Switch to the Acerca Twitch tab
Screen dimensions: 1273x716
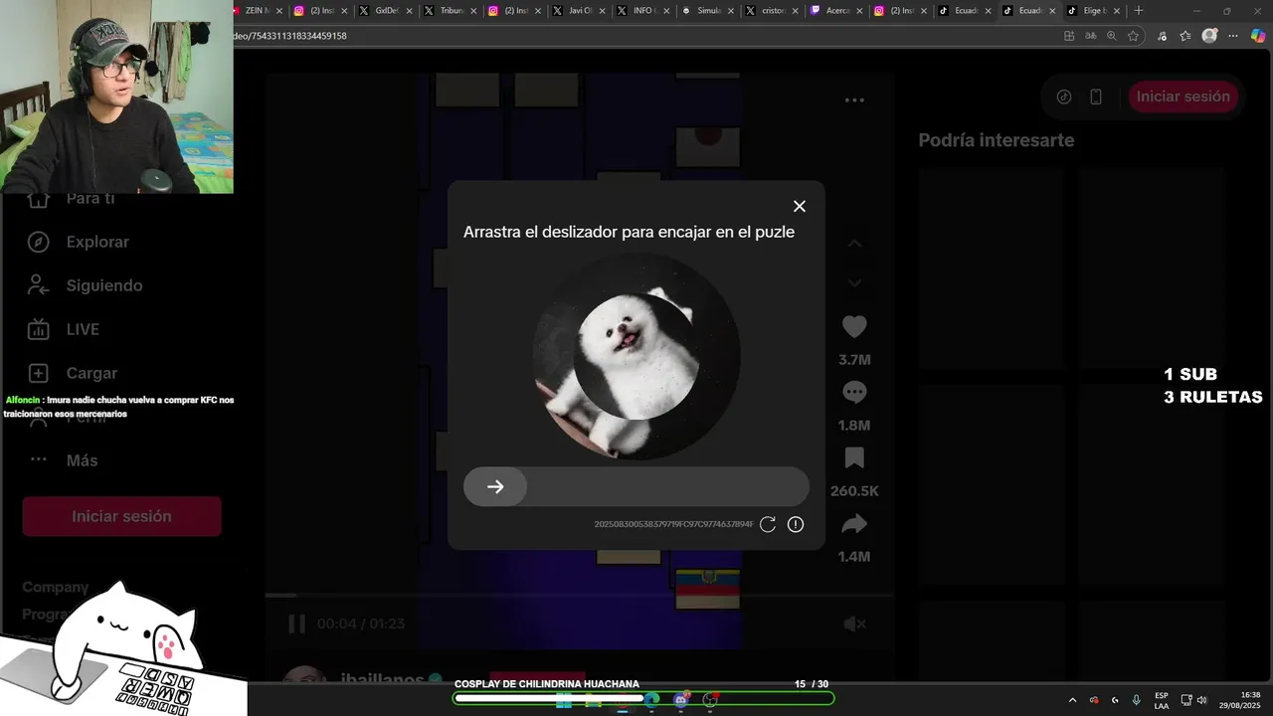835,11
